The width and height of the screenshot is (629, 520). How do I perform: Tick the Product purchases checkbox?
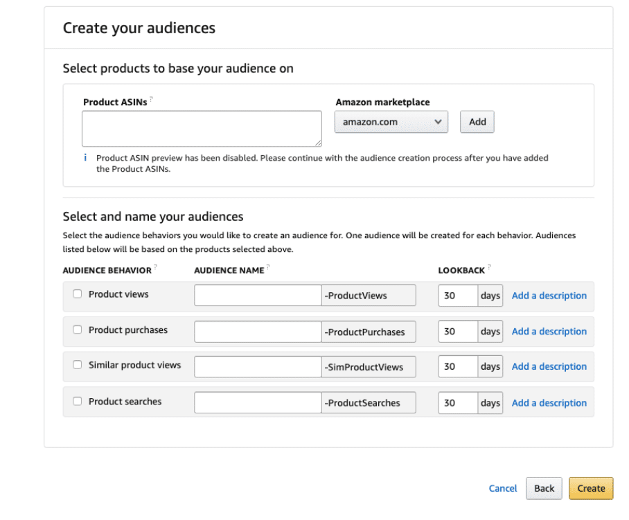click(78, 330)
